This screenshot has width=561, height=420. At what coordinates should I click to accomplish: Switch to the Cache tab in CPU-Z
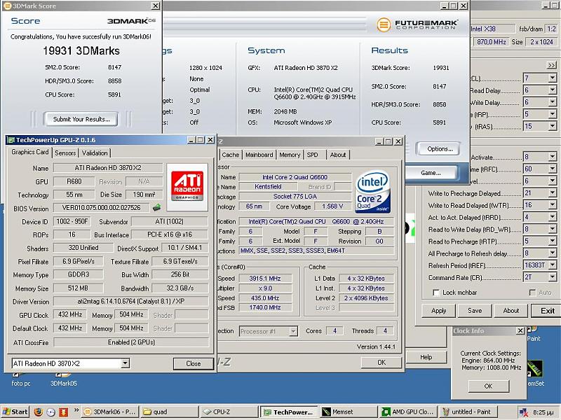231,155
